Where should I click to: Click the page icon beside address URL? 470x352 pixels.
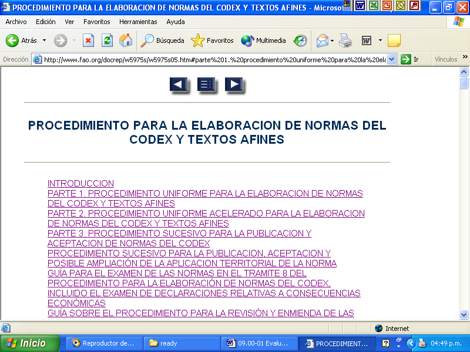click(x=37, y=59)
